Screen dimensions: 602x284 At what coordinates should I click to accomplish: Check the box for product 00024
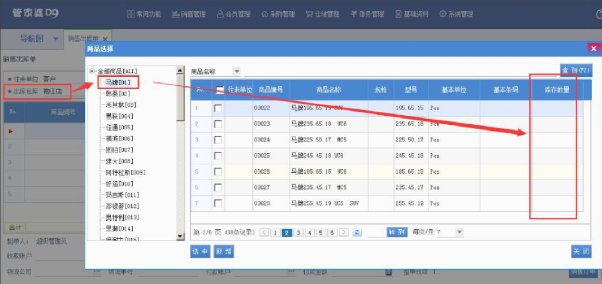tap(218, 140)
